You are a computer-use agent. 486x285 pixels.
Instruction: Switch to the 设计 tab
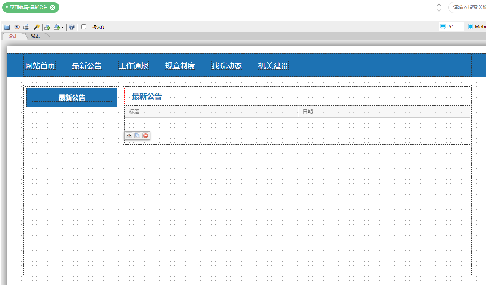(13, 36)
